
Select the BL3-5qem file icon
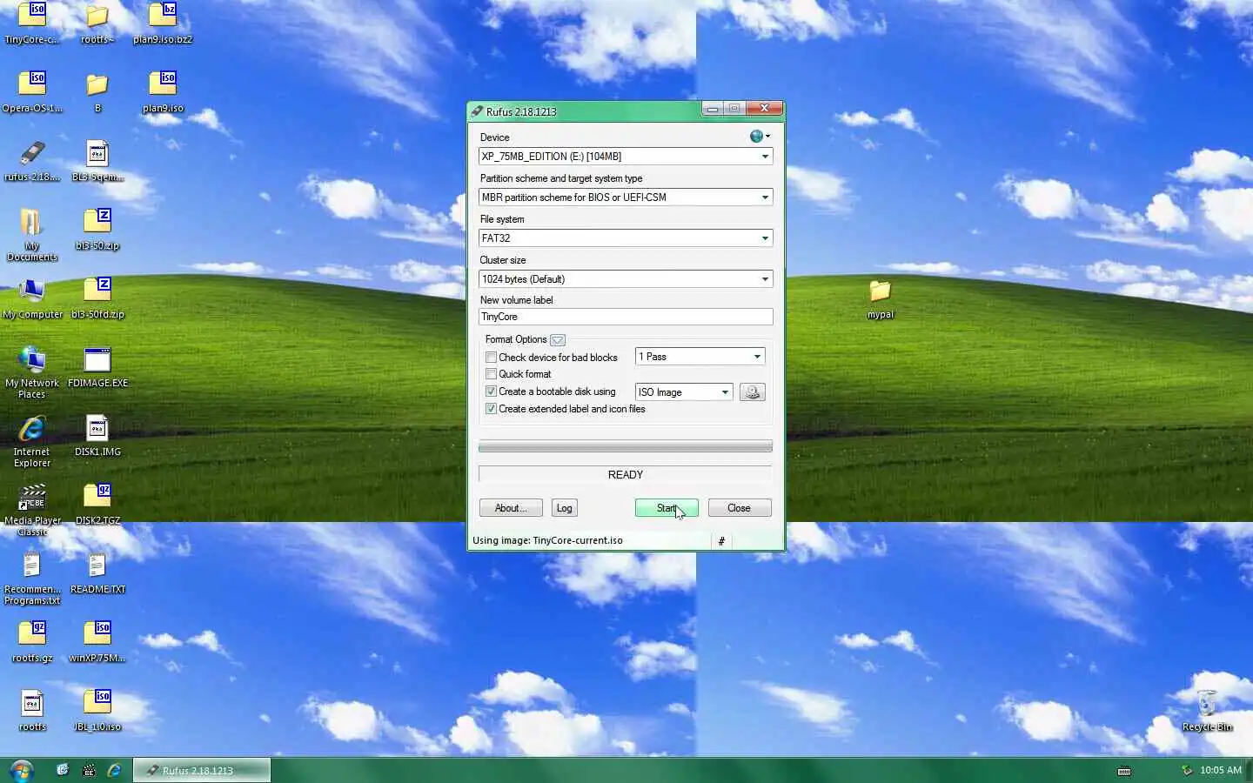point(97,161)
